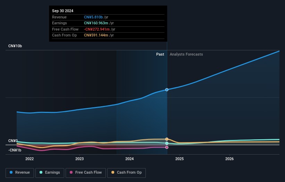Click the Revenue row label in tooltip
This screenshot has width=285, height=182.
pyautogui.click(x=59, y=17)
